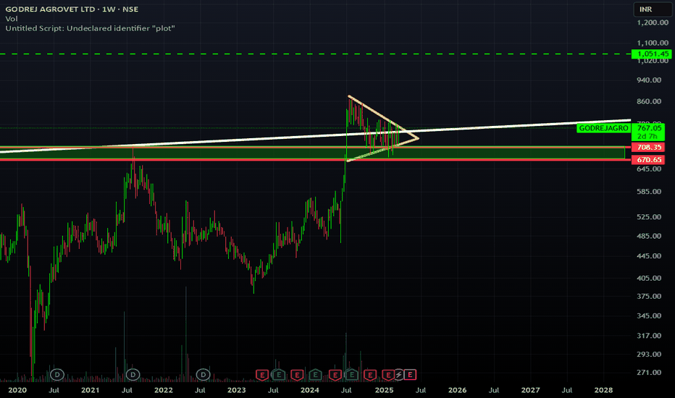Click the red earnings marker at early 2025
Image resolution: width=675 pixels, height=398 pixels.
coord(388,375)
